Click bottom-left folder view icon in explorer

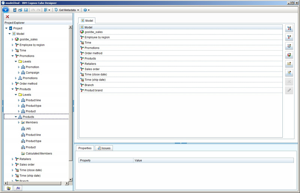9,188
